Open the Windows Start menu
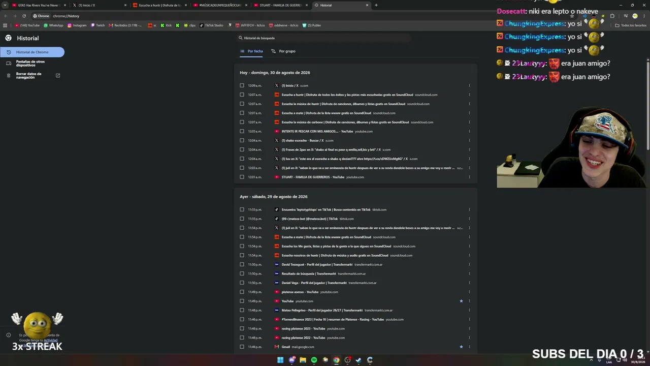Image resolution: width=650 pixels, height=366 pixels. (280, 360)
